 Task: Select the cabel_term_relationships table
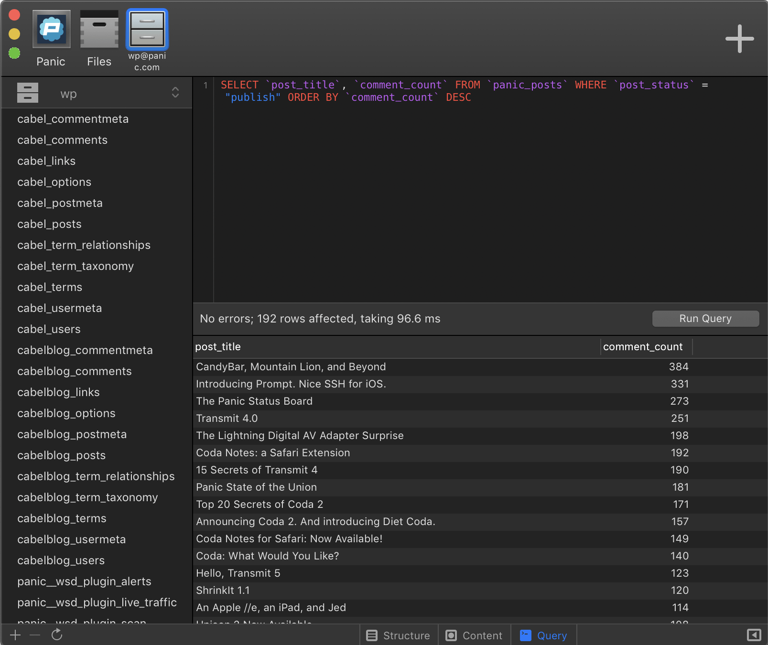pos(97,245)
